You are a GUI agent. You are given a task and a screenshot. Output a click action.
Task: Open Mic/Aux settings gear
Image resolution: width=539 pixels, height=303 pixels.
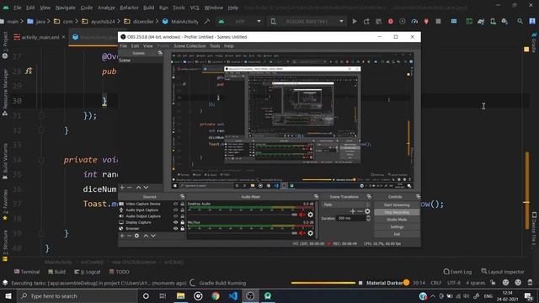coord(311,233)
